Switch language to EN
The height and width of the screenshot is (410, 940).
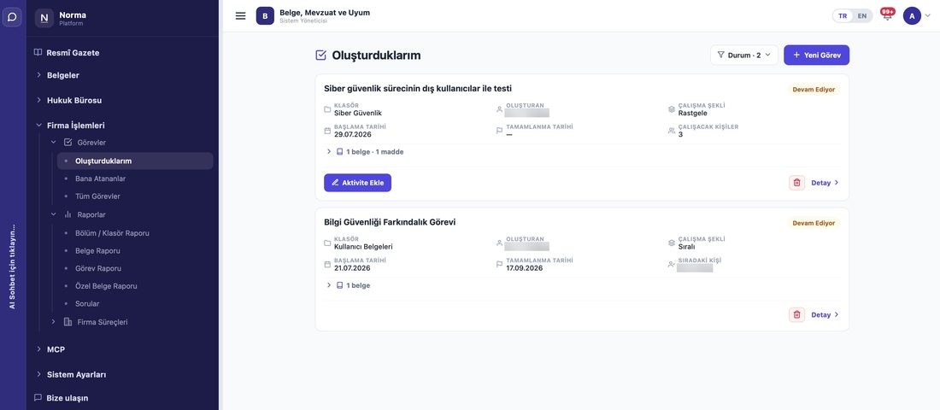(x=862, y=15)
